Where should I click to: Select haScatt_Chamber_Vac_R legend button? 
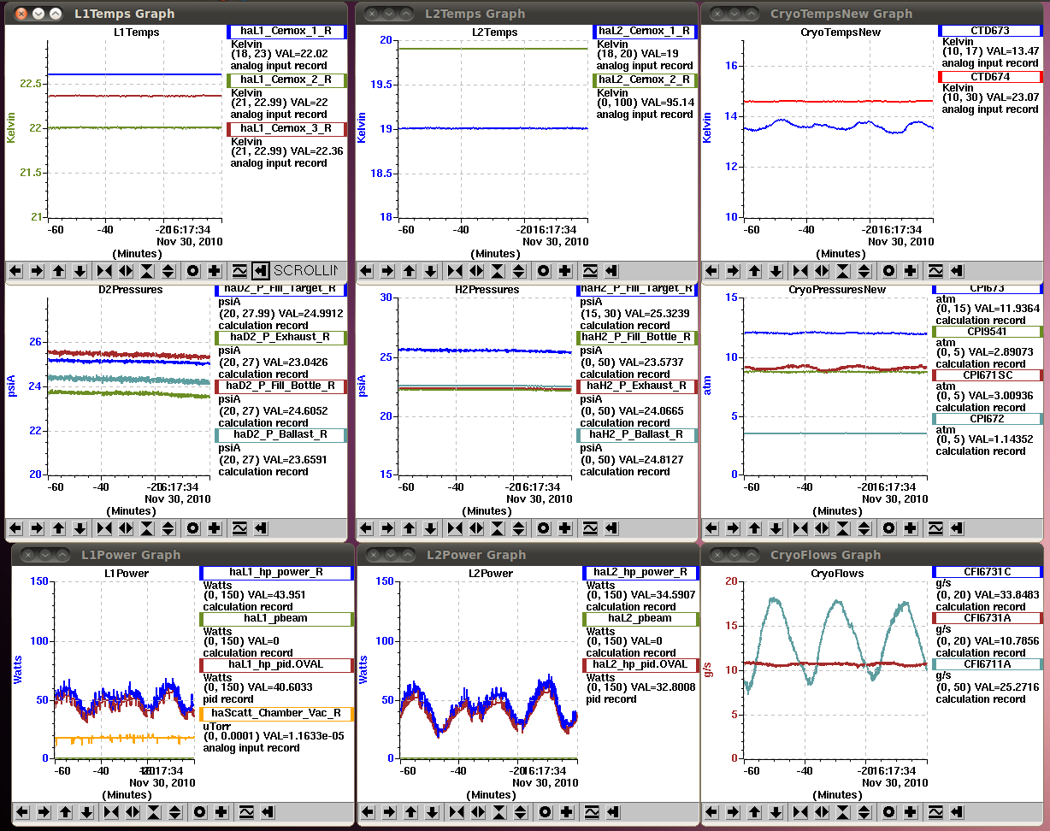click(x=276, y=713)
